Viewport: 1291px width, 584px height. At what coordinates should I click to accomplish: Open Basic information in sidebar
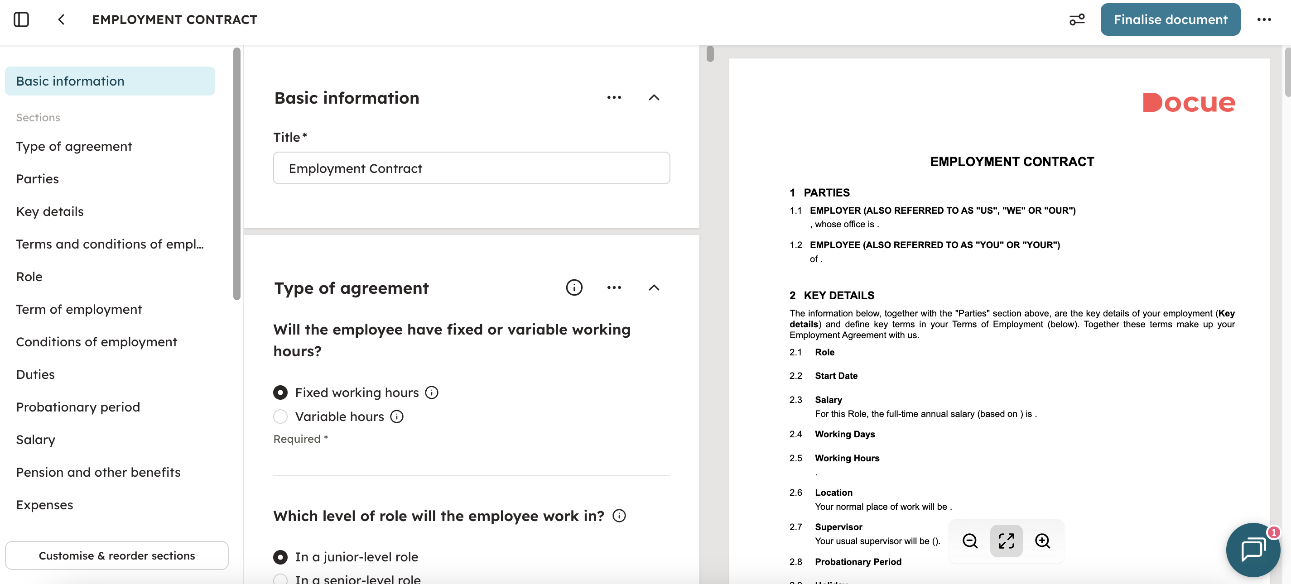click(110, 81)
